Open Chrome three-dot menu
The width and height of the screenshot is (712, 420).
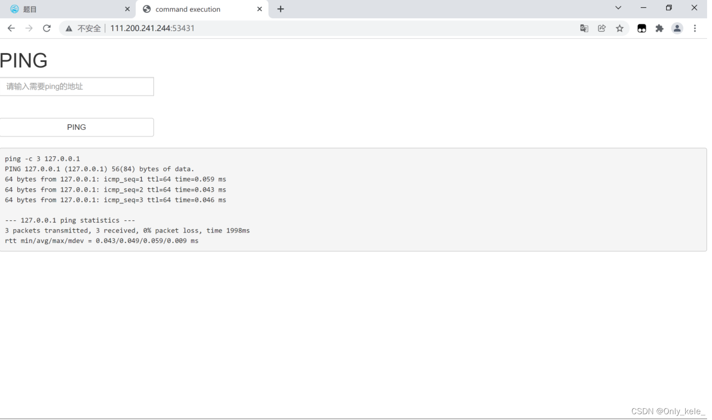point(695,28)
